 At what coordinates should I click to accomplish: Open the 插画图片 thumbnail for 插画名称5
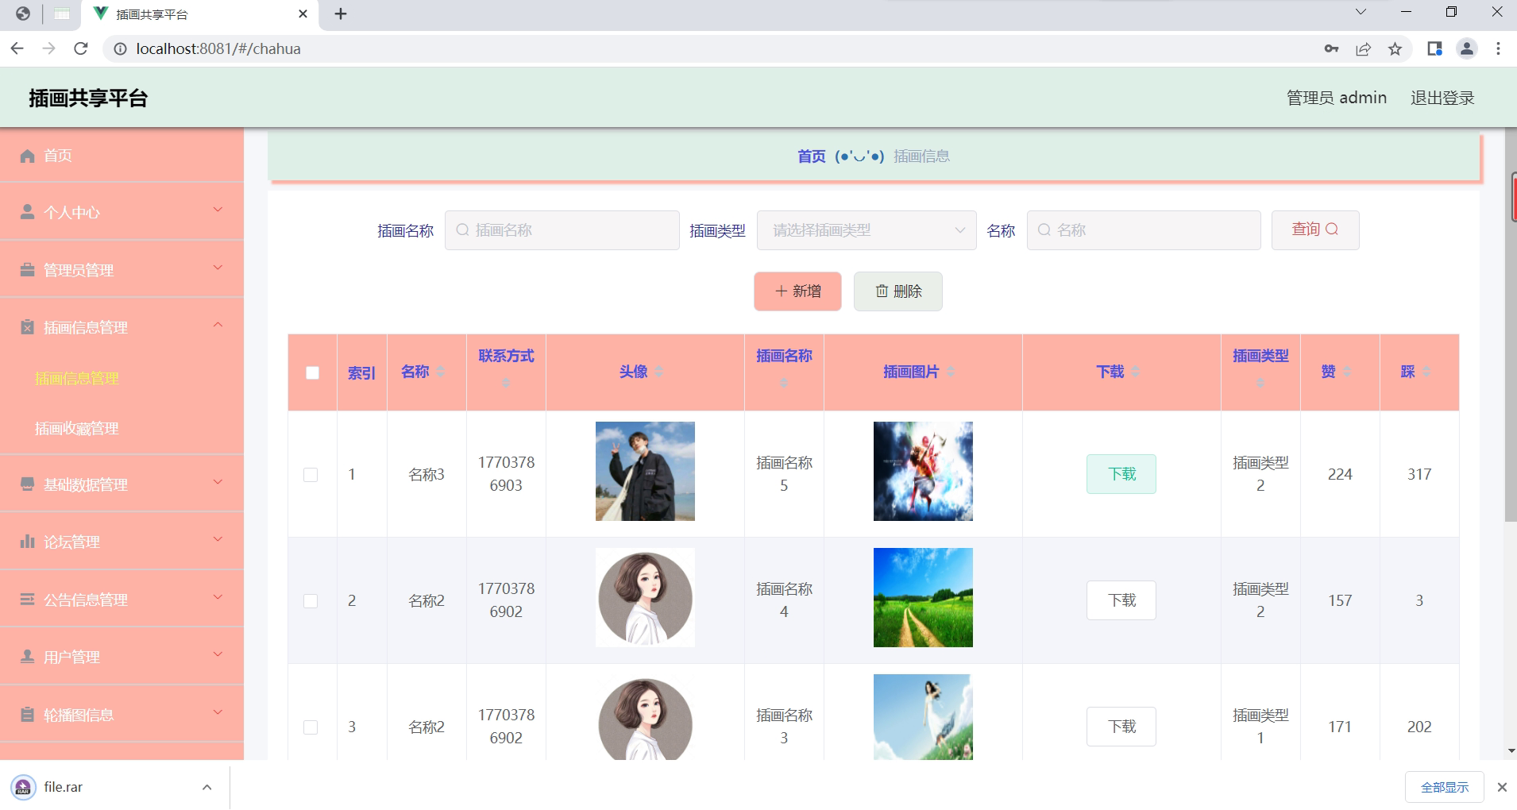[x=923, y=472]
